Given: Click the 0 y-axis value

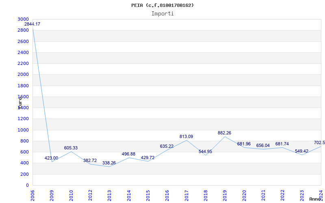Looking at the screenshot, I should click(x=27, y=186).
